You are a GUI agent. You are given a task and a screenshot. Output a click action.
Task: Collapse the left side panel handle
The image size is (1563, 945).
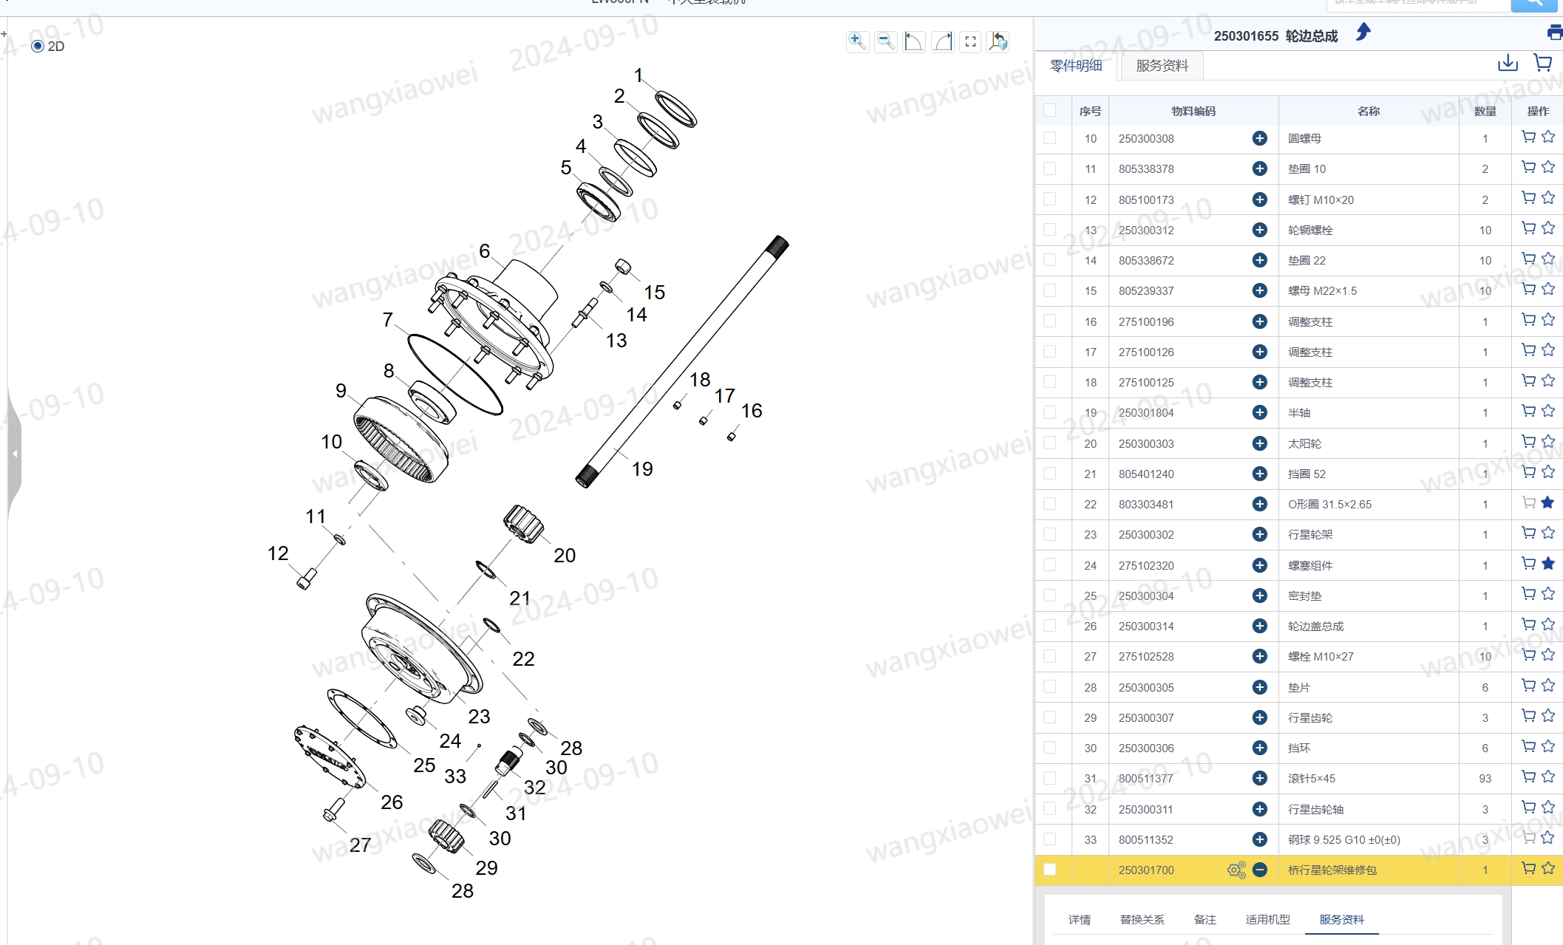[x=14, y=453]
